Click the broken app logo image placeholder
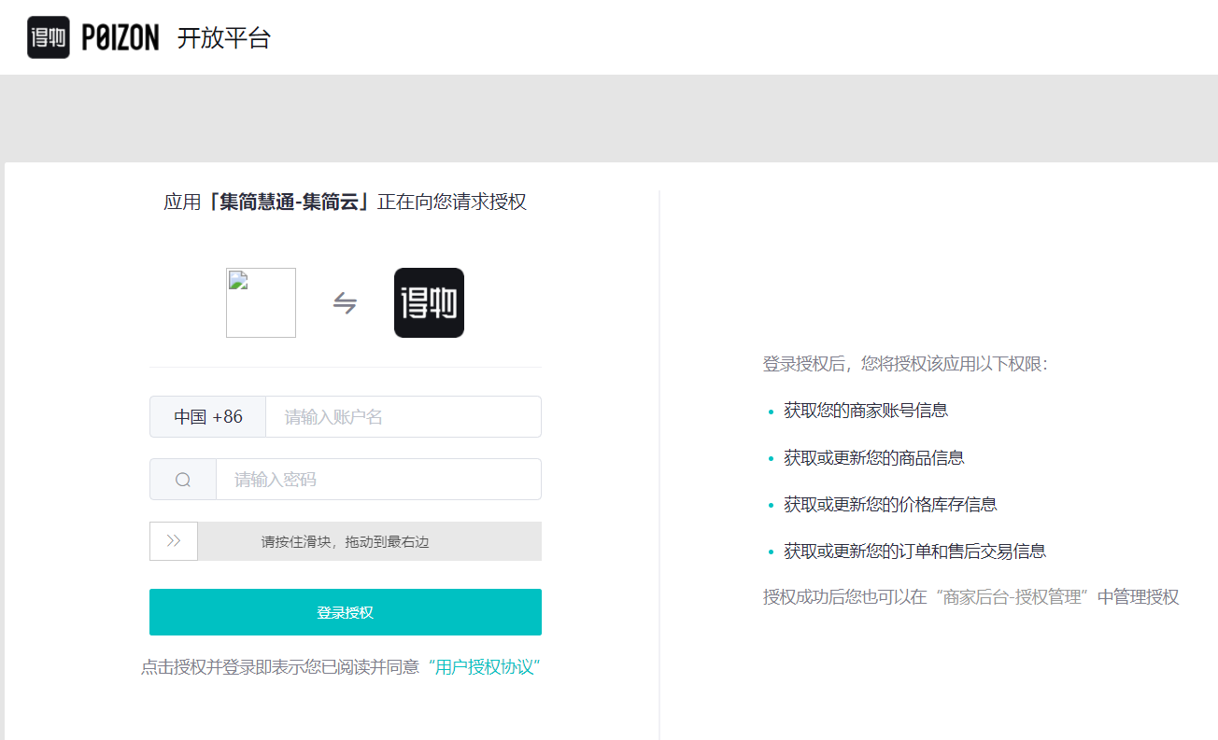 point(261,302)
